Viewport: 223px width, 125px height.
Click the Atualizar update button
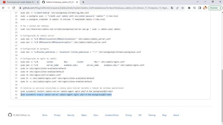click(x=214, y=8)
